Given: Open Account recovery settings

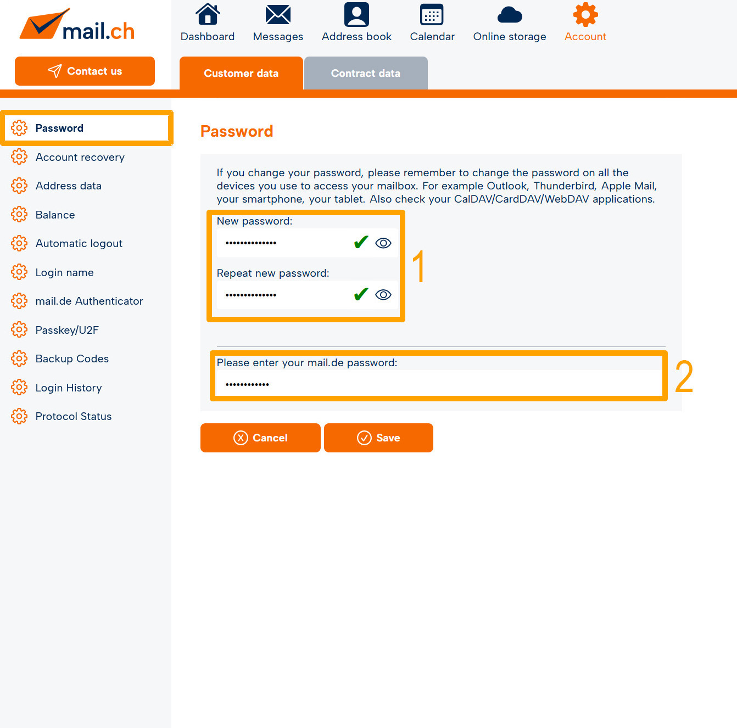Looking at the screenshot, I should 80,157.
